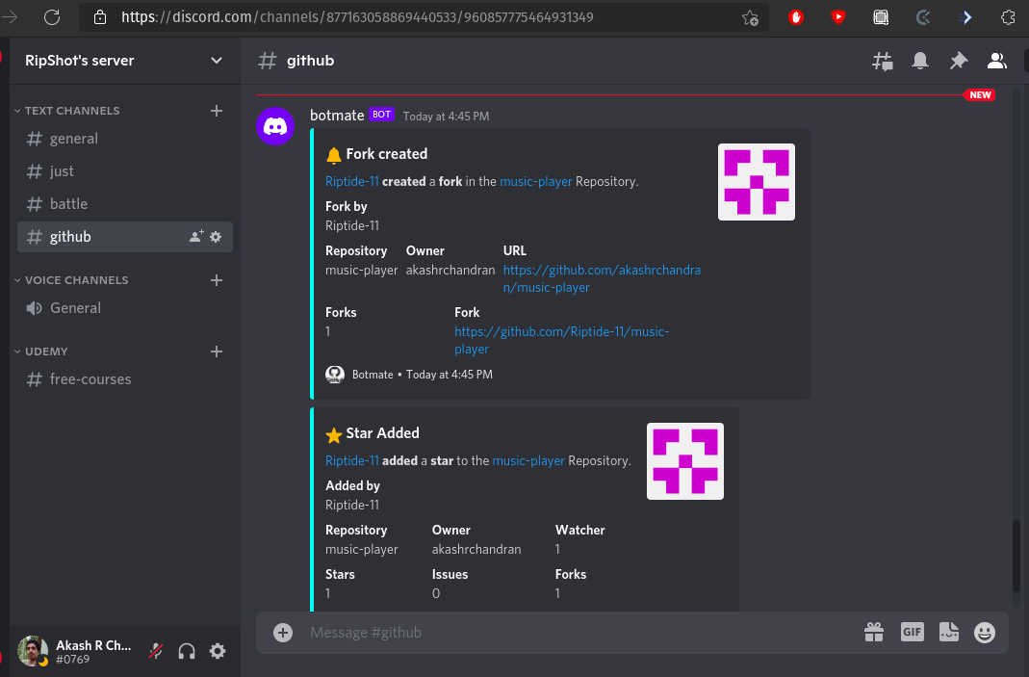Screen dimensions: 1029x677
Task: Collapse the UDEMY category
Action: click(40, 352)
